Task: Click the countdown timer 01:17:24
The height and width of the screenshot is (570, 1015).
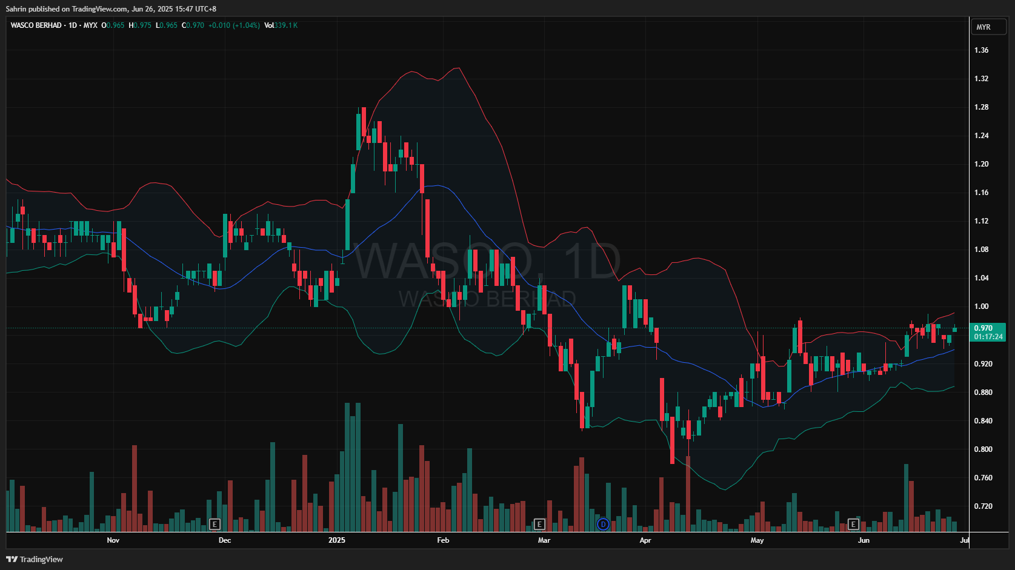Action: (988, 337)
